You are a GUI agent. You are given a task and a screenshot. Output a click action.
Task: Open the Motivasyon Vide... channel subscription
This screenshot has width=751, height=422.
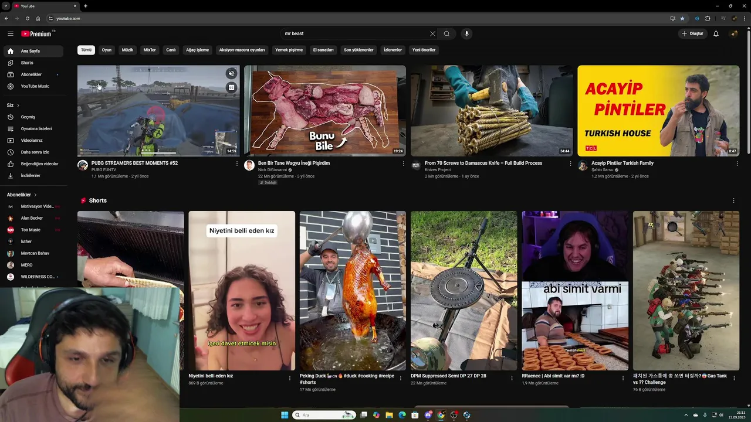coord(33,206)
